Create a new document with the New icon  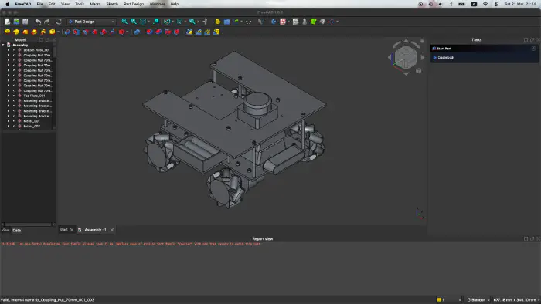pos(7,22)
